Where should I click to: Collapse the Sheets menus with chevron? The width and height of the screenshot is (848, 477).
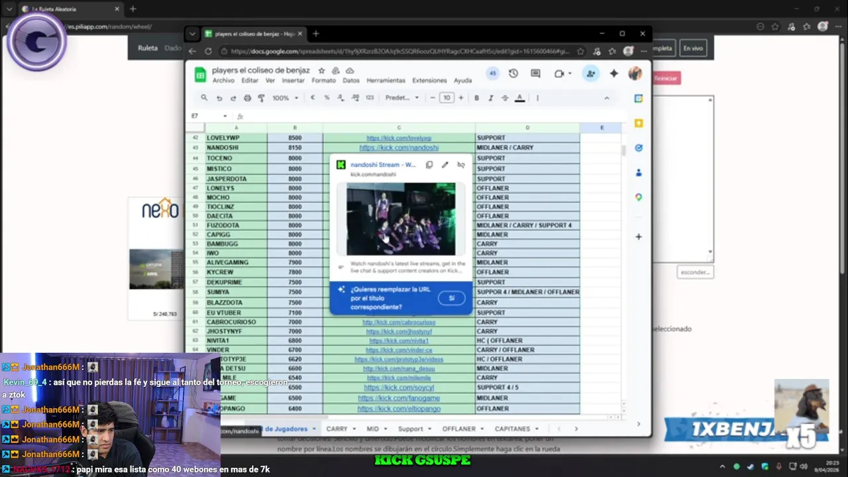tap(606, 98)
